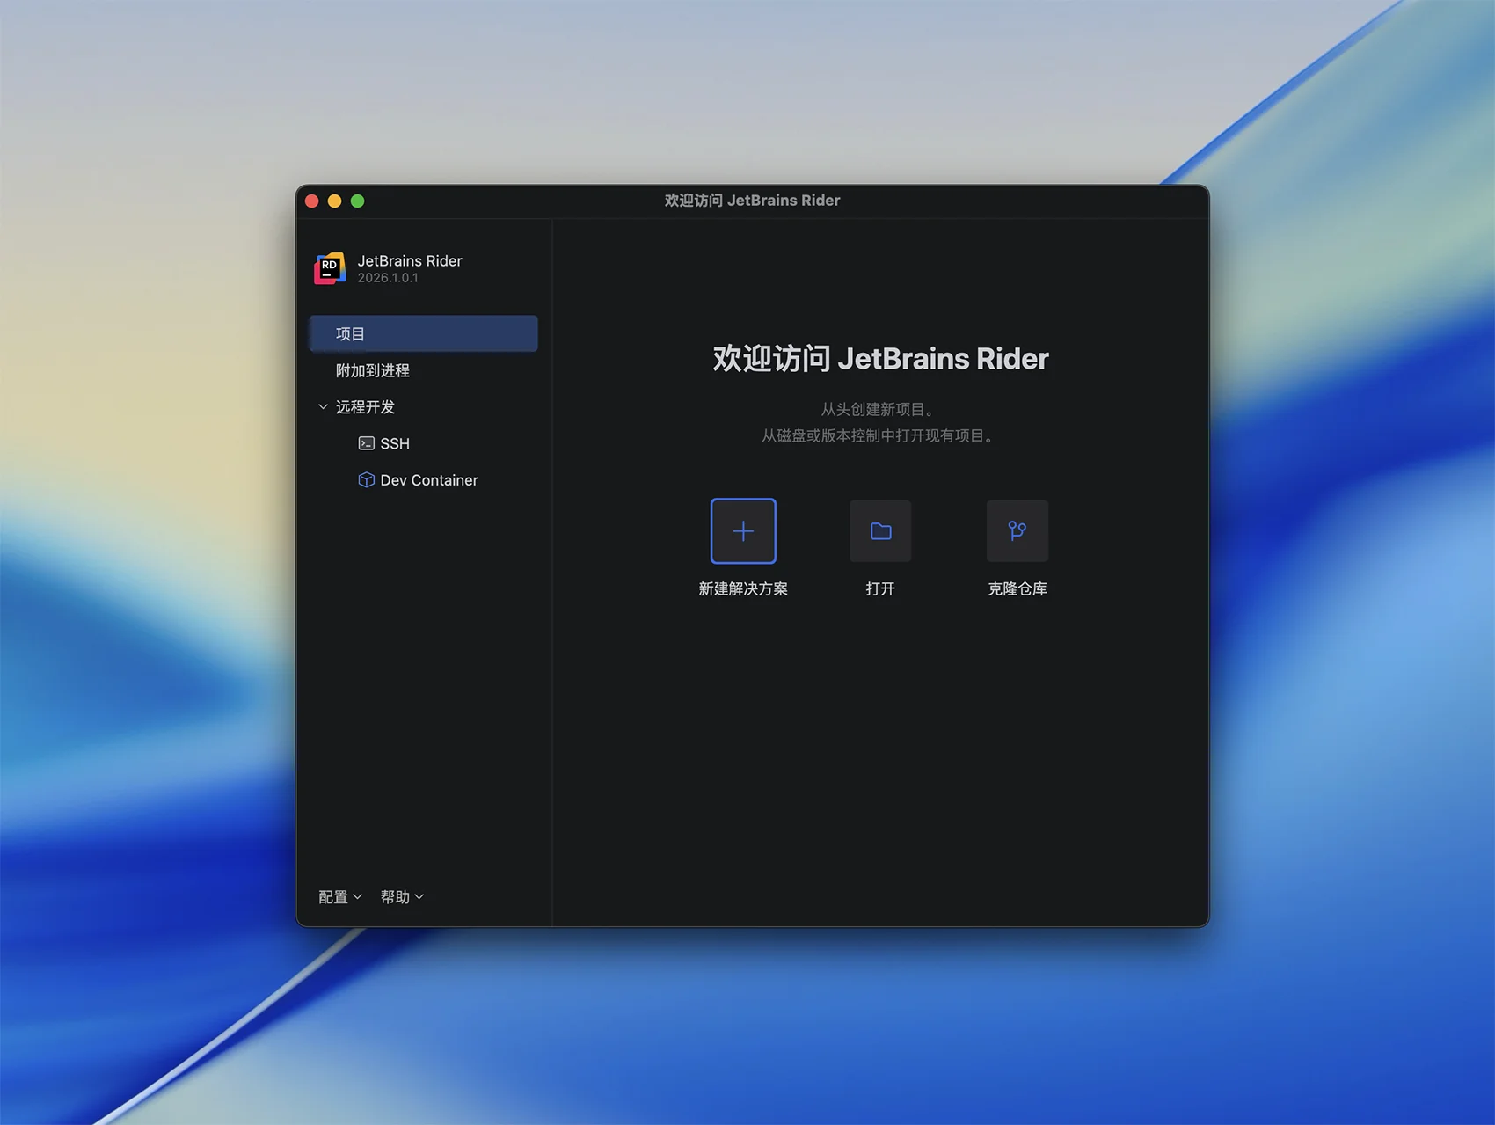1495x1125 pixels.
Task: Click the plus icon for new solution
Action: 743,531
